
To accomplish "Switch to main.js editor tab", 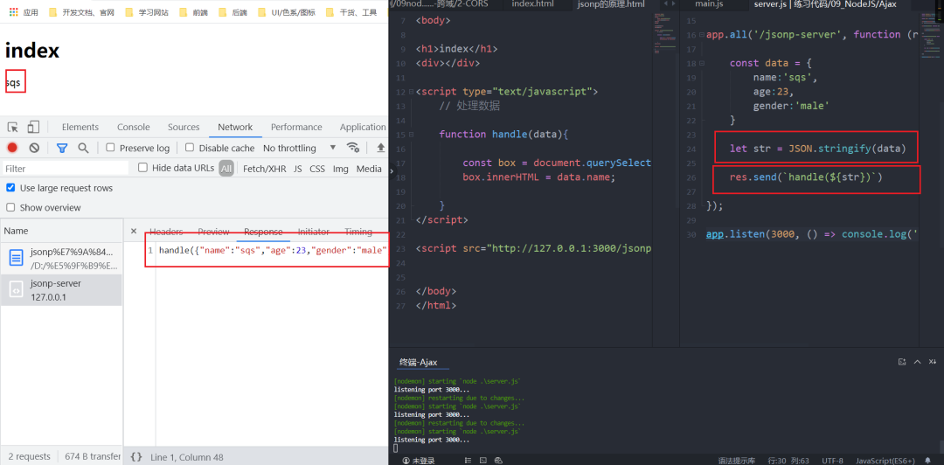I will [709, 4].
